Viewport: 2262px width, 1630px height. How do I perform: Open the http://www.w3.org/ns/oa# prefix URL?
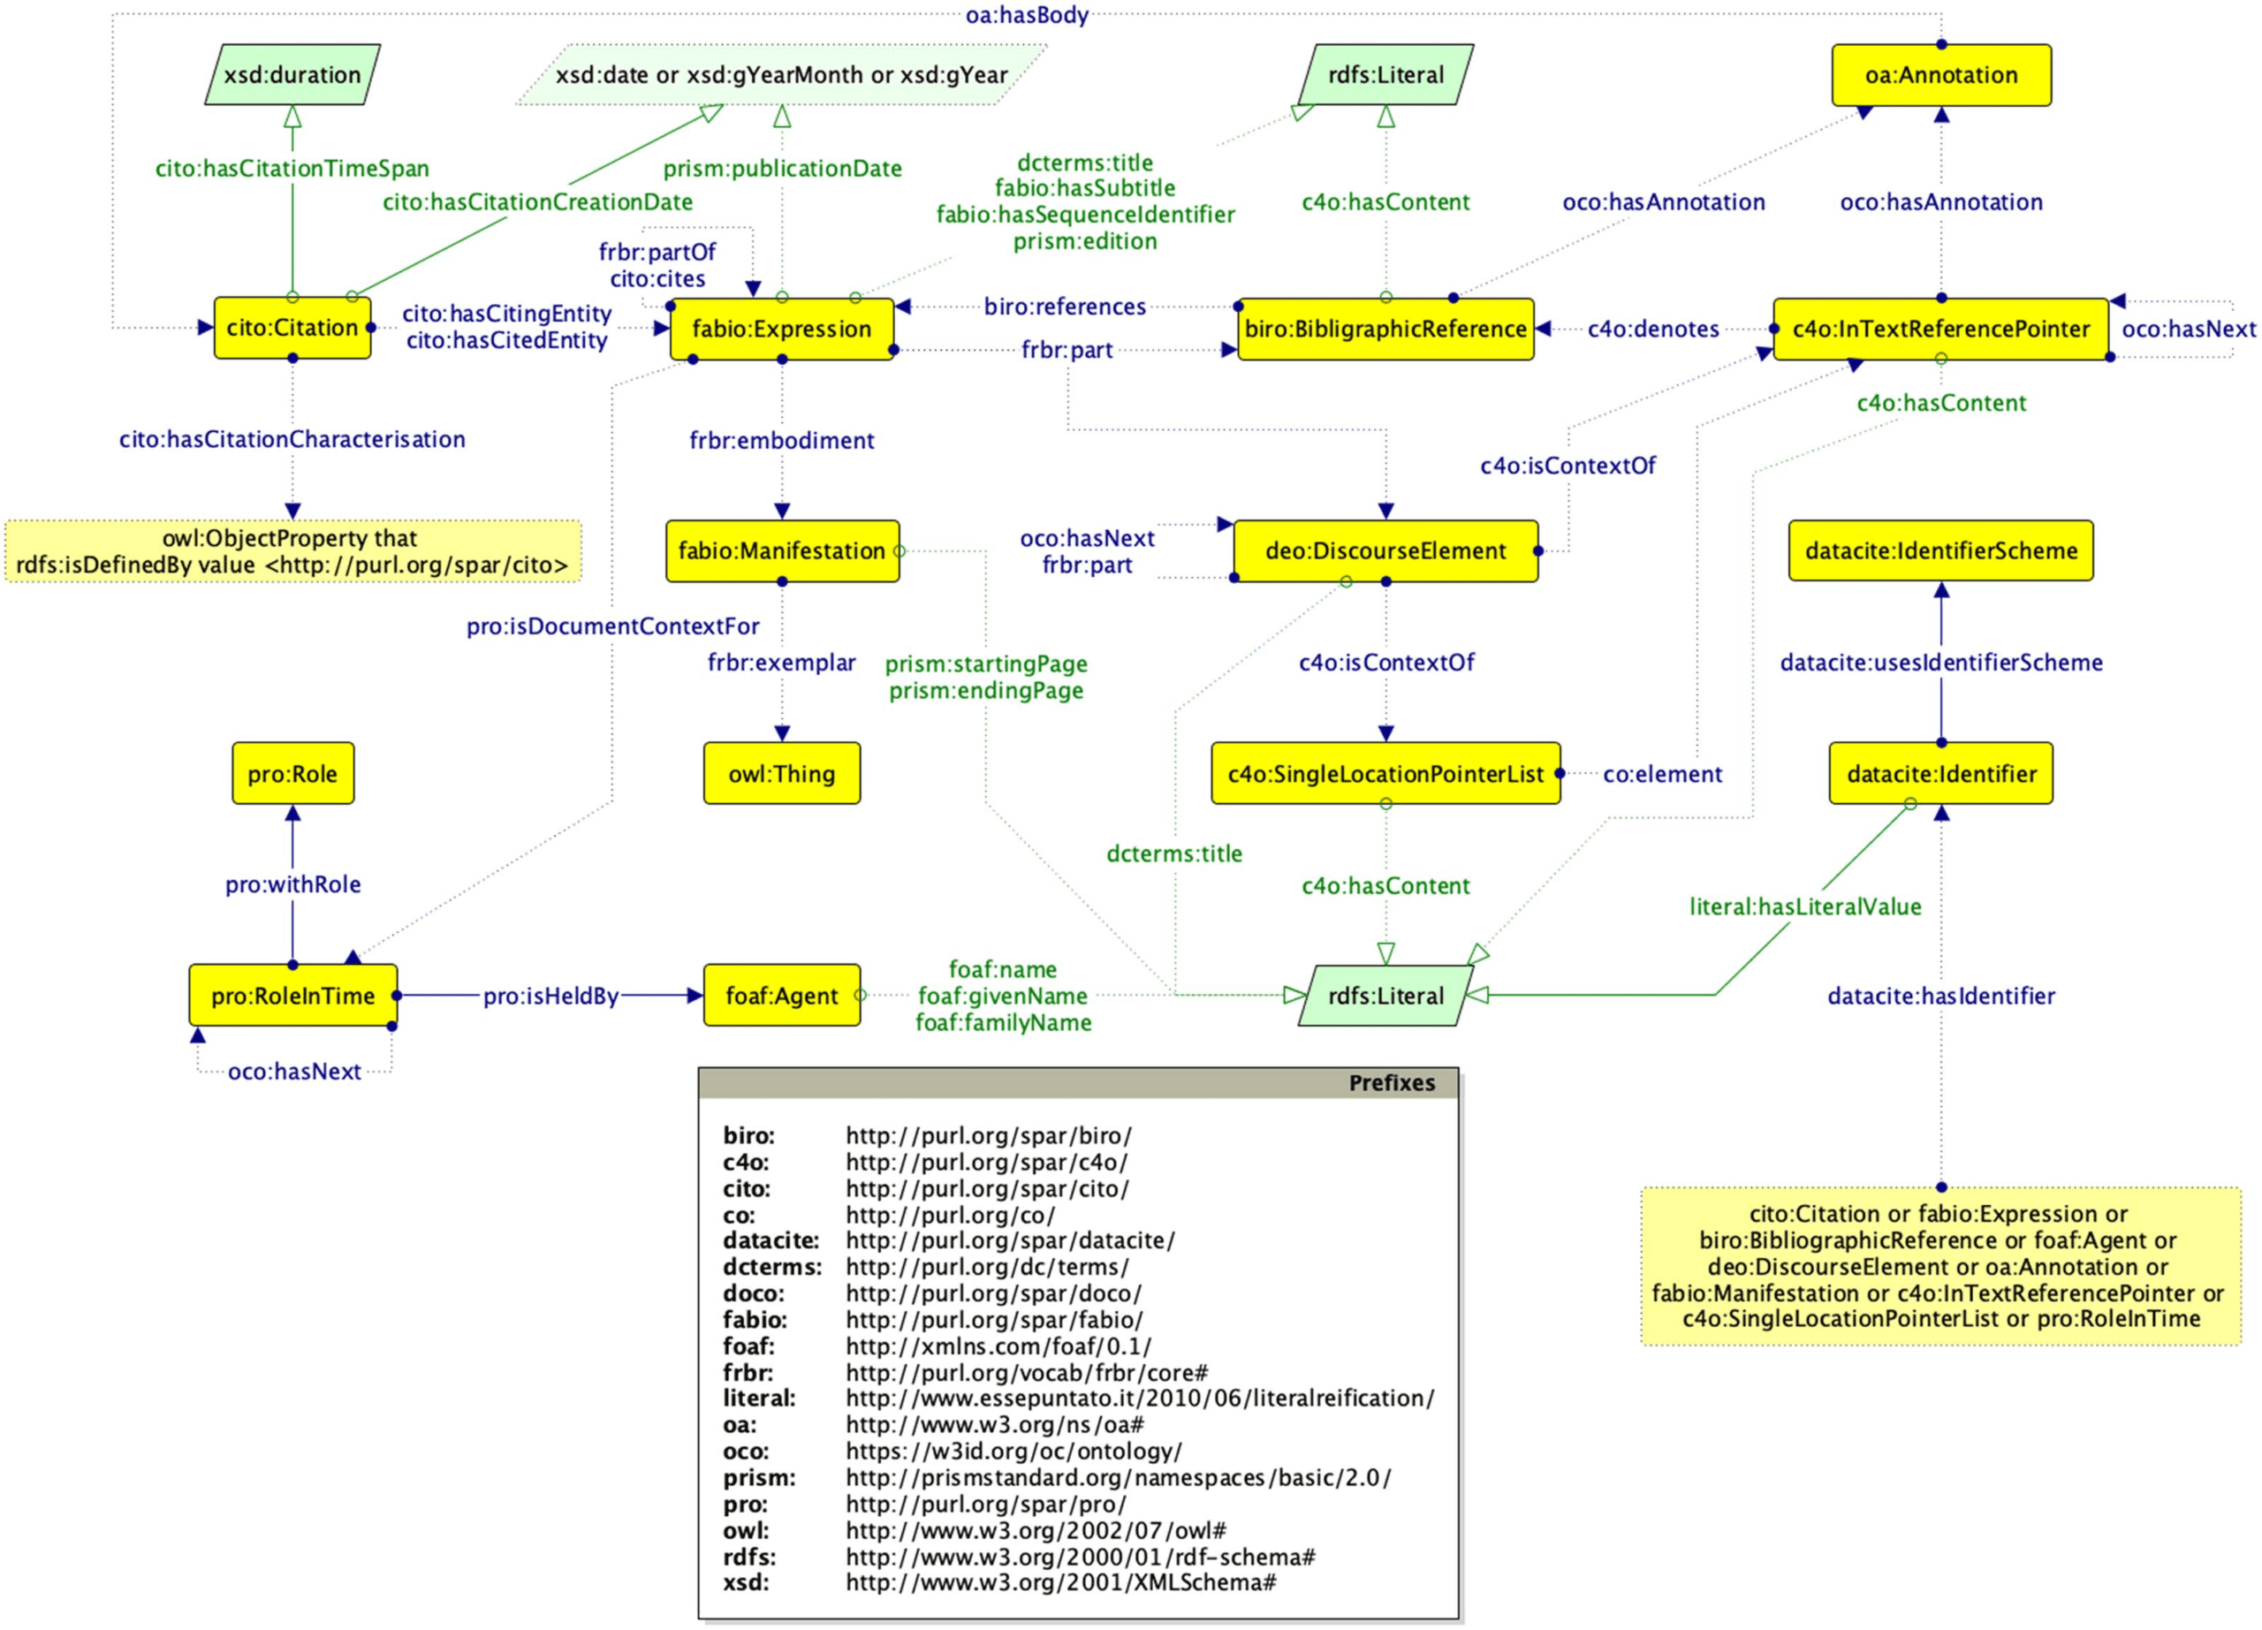pyautogui.click(x=994, y=1425)
